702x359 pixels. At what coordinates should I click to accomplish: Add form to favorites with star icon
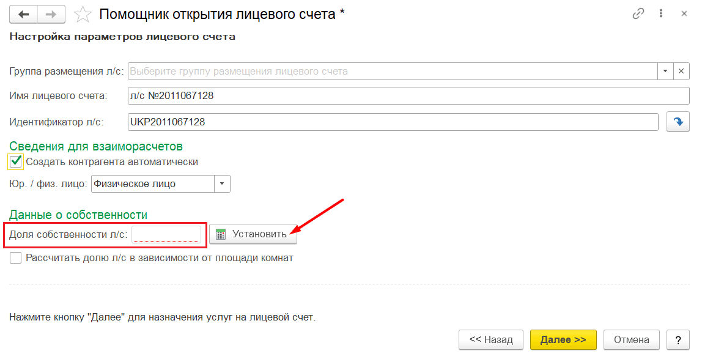[x=83, y=14]
